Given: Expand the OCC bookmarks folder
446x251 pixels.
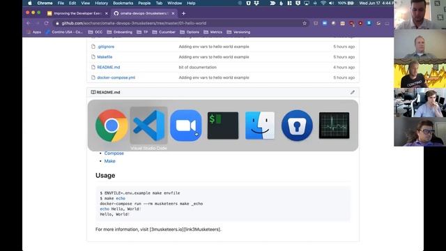Looking at the screenshot, I should click(95, 32).
